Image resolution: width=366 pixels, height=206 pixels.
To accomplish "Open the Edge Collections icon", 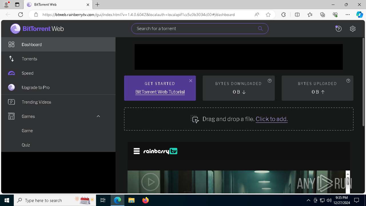I will click(323, 15).
